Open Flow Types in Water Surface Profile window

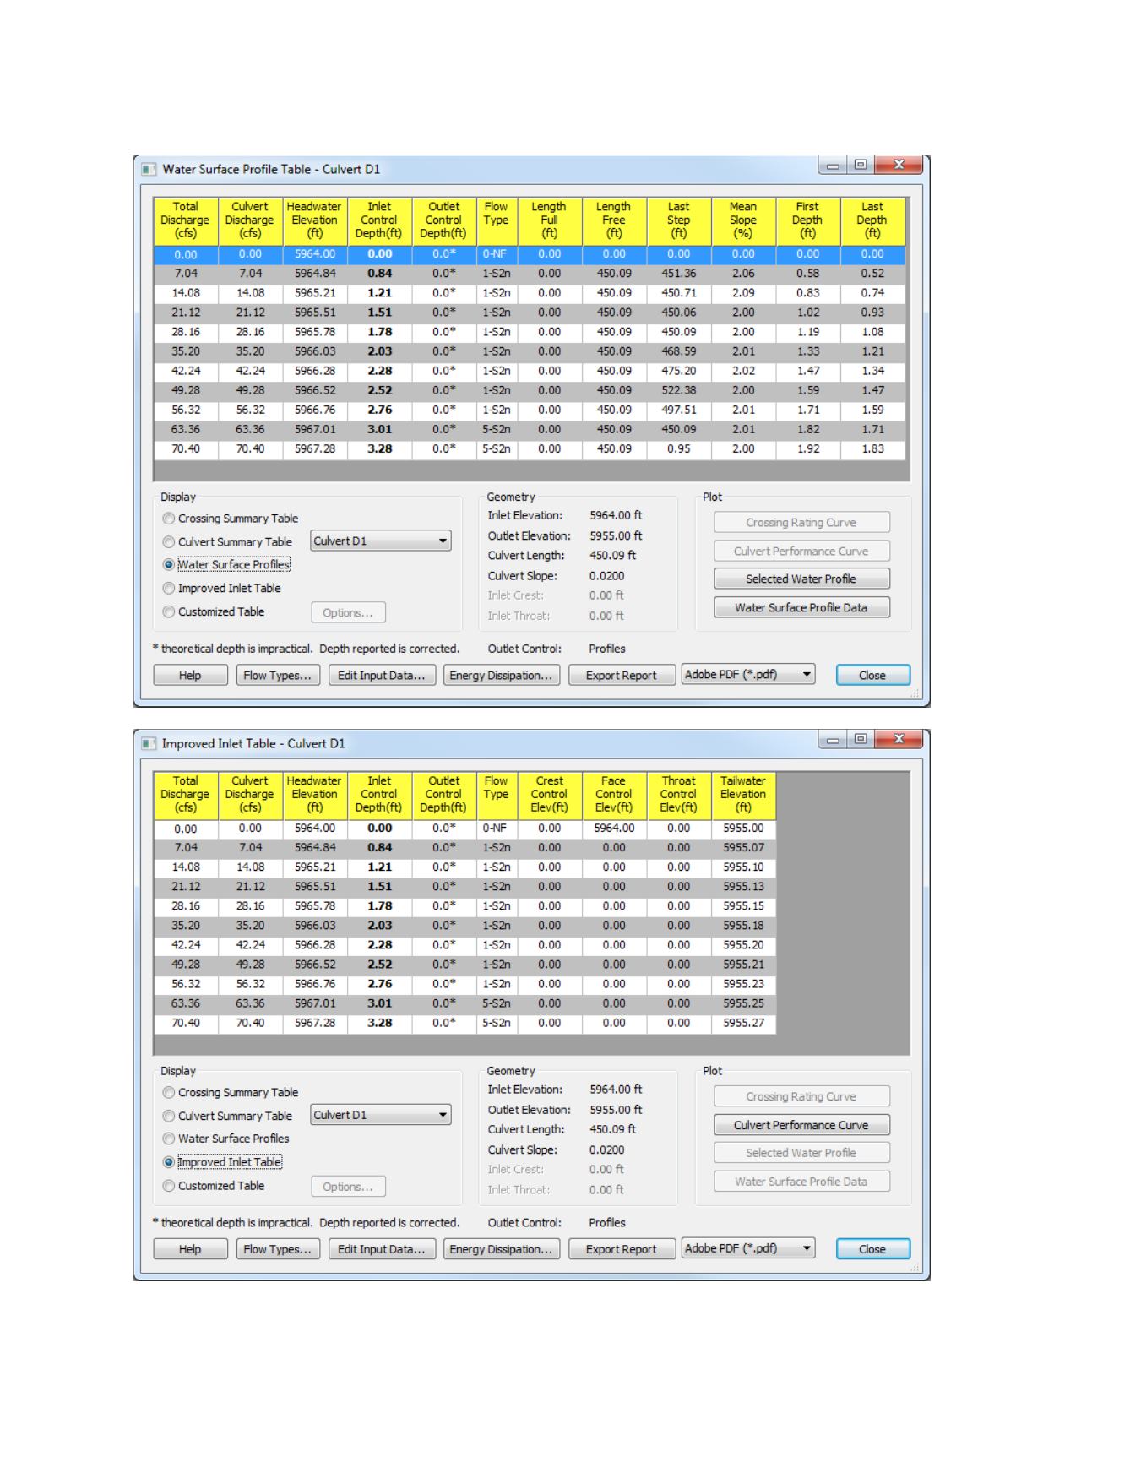point(278,676)
